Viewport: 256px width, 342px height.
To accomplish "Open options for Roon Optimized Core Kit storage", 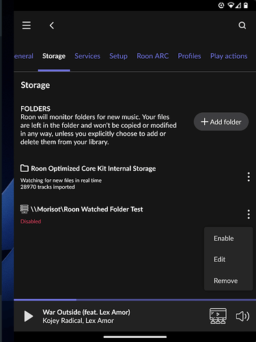I will coord(248,177).
